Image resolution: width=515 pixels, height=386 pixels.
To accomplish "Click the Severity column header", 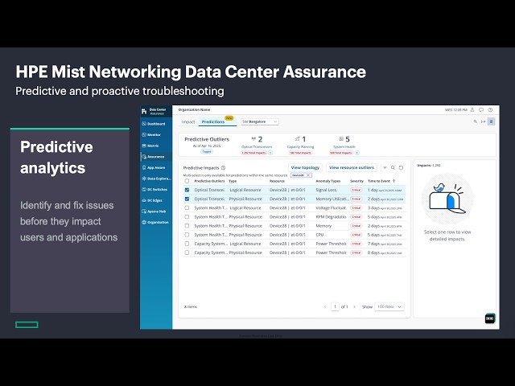I will [356, 181].
